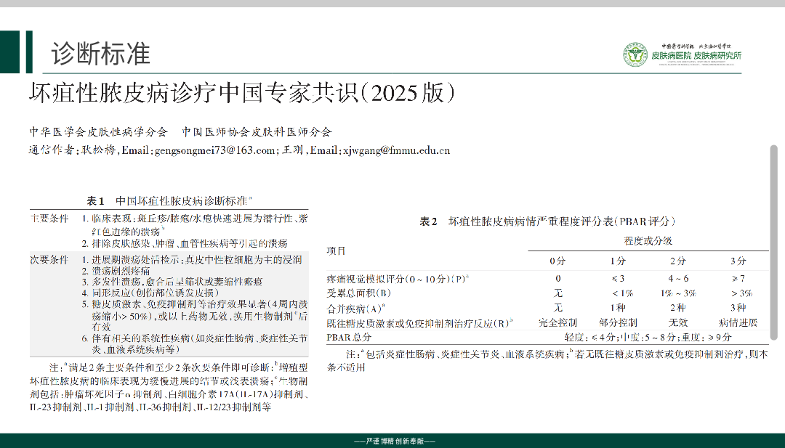
Task: Select the 诊断标准 slide heading
Action: pyautogui.click(x=101, y=54)
